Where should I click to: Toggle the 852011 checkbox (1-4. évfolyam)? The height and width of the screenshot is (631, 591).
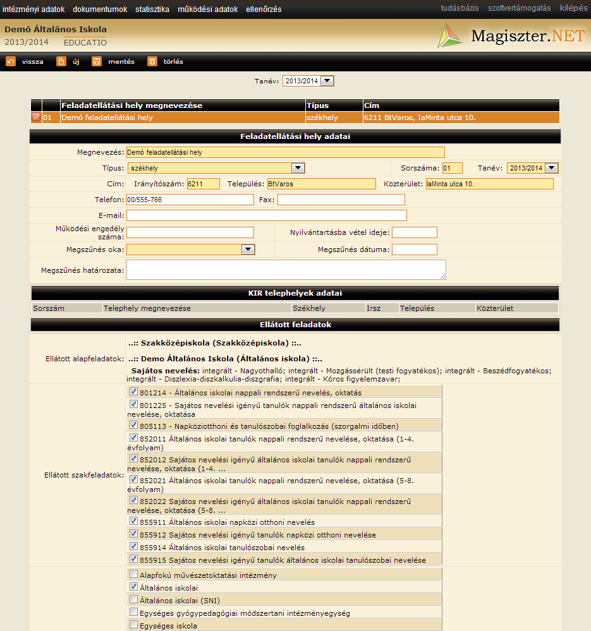pyautogui.click(x=133, y=438)
